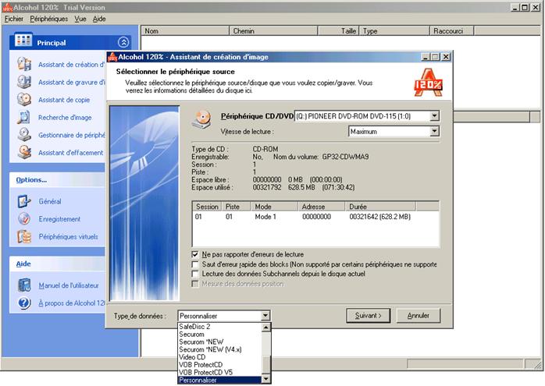Open the image burning wizard icon
This screenshot has width=545, height=386.
[x=24, y=82]
